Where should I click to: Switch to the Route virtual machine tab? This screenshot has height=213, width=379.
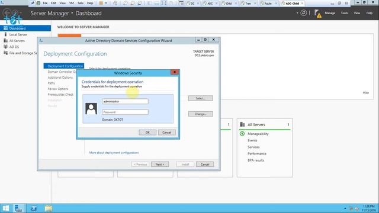(x=268, y=4)
